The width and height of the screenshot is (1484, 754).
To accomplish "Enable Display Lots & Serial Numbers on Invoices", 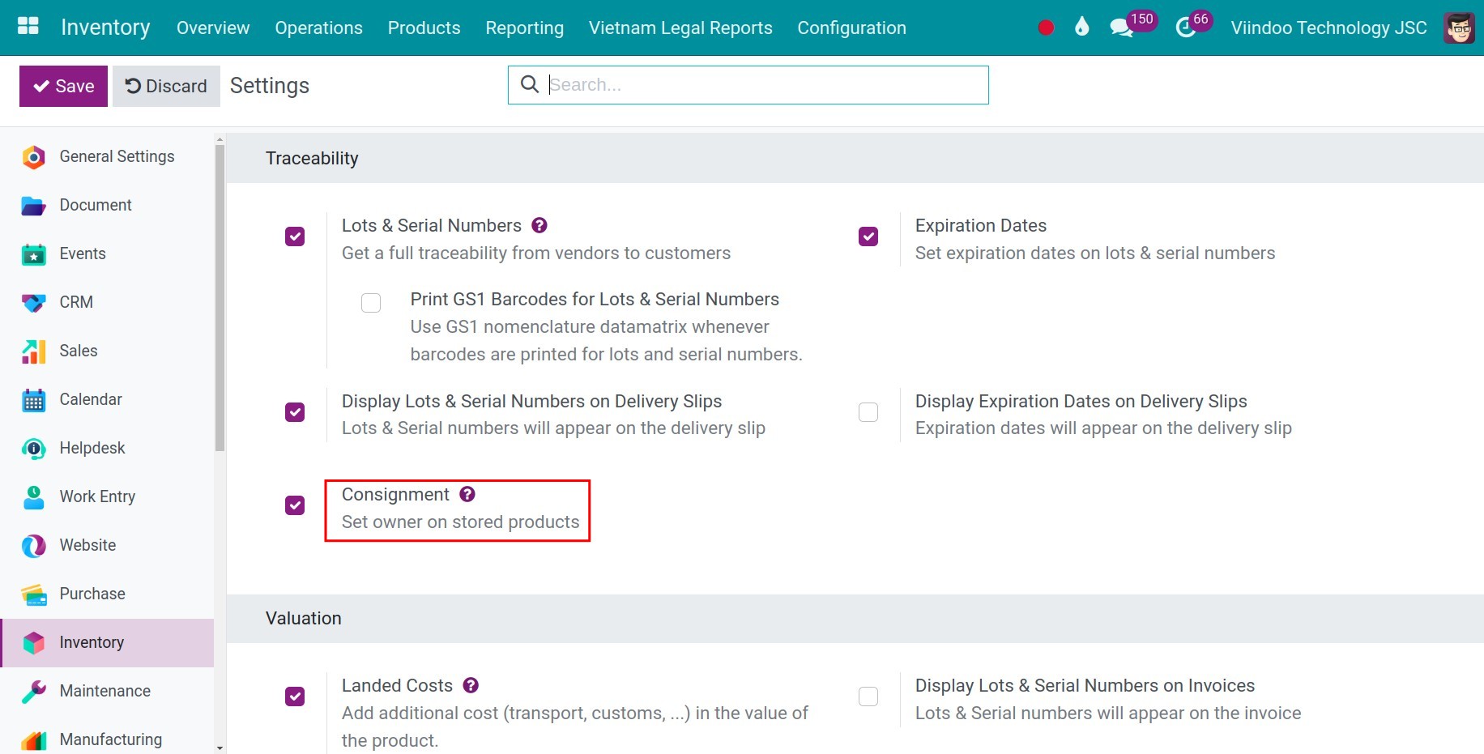I will [x=868, y=696].
